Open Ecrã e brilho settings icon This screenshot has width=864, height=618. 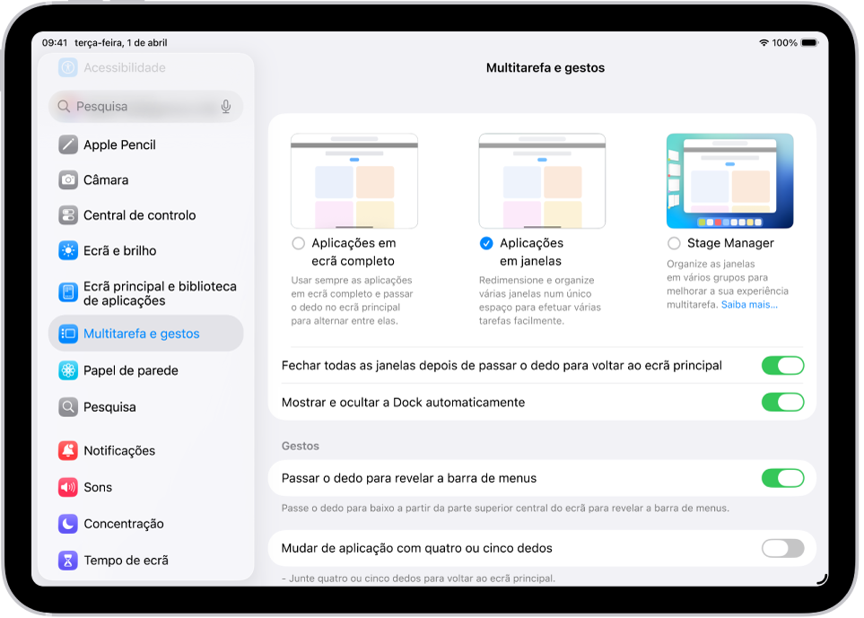click(68, 251)
